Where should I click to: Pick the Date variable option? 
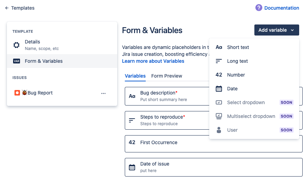[232, 89]
